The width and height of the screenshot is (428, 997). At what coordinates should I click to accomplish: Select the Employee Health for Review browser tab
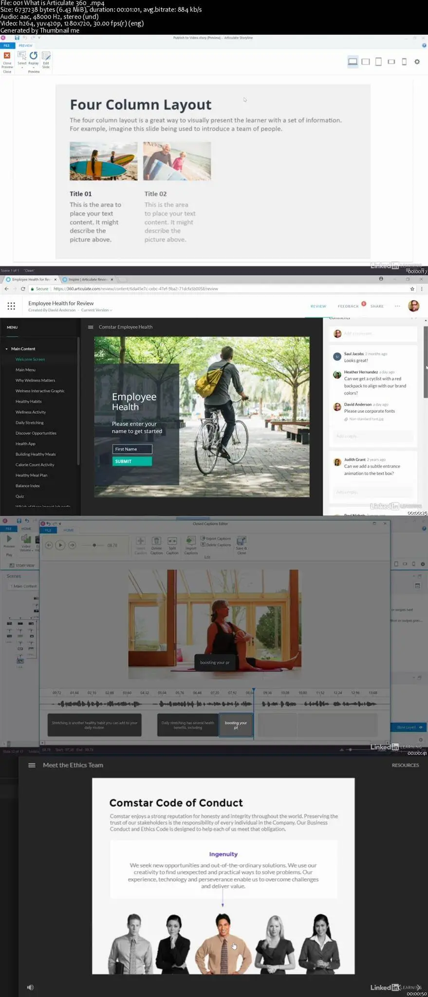point(31,279)
